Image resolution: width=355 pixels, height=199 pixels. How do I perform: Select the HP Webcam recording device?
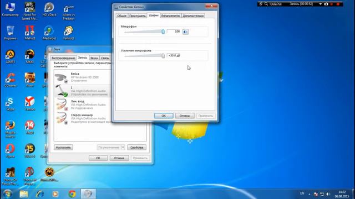tap(83, 77)
